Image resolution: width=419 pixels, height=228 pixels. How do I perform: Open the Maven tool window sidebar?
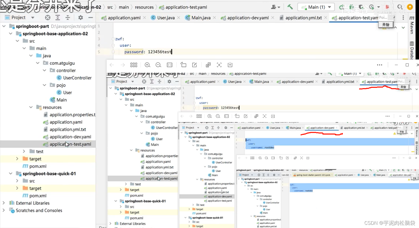[x=412, y=25]
